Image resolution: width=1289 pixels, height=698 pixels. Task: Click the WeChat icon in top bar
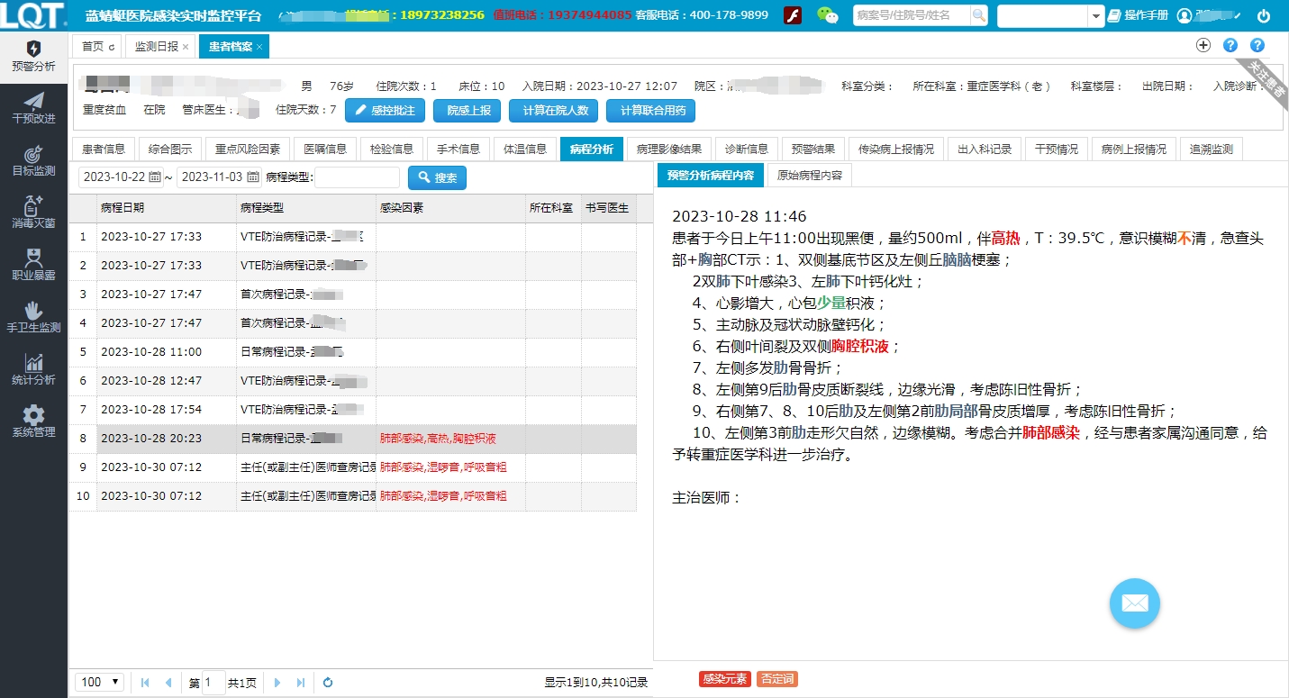tap(829, 15)
